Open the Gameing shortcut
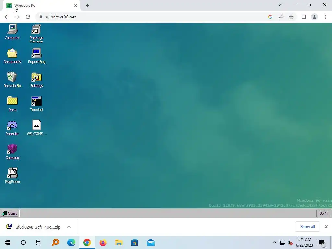332x249 pixels. tap(12, 152)
